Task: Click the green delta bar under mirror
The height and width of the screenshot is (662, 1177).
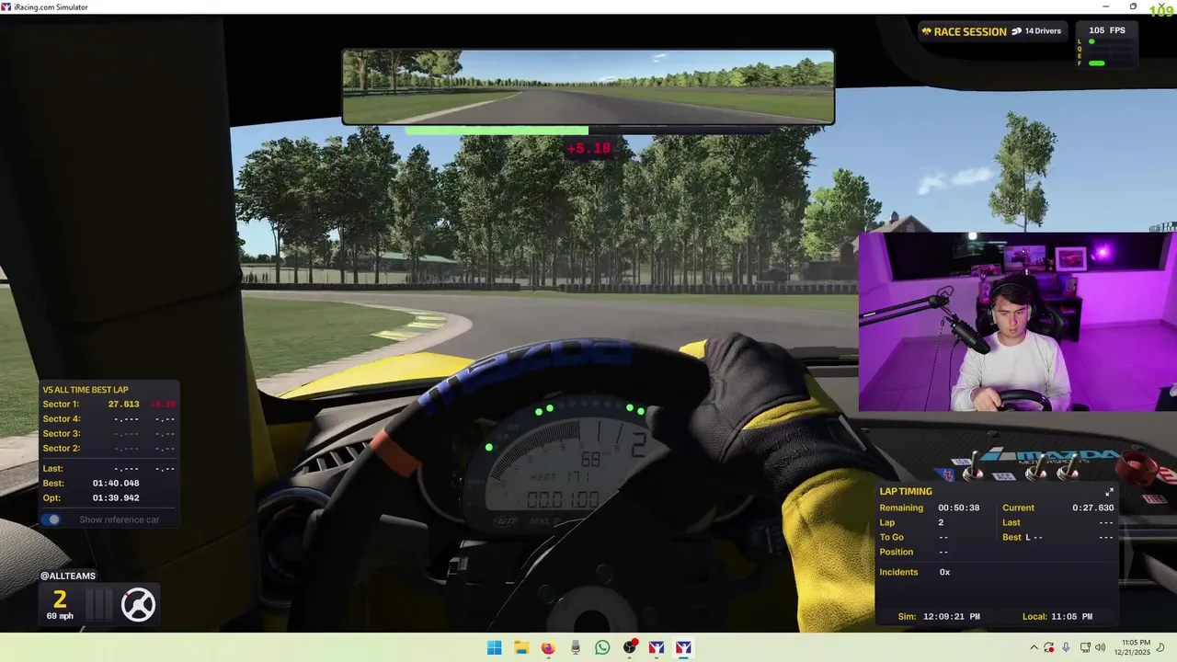Action: coord(496,131)
